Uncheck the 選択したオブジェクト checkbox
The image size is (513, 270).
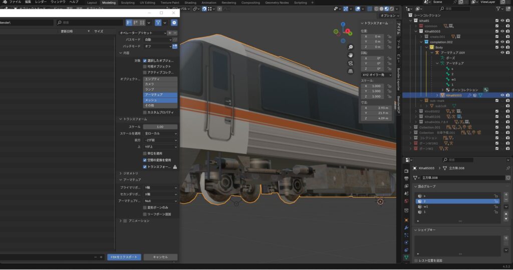click(x=145, y=60)
